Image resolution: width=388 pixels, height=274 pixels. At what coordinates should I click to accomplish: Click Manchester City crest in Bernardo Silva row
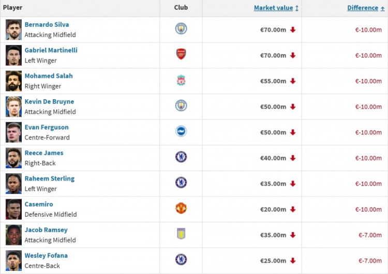[181, 28]
